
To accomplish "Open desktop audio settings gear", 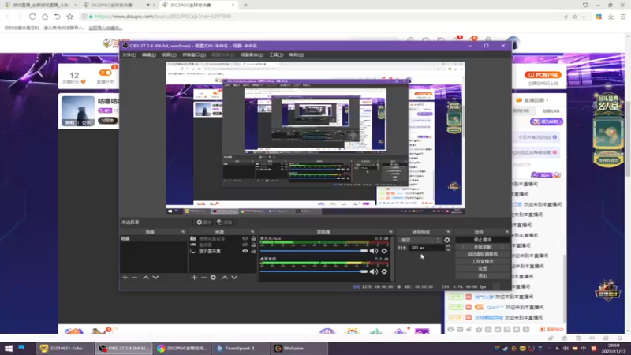I will (384, 271).
